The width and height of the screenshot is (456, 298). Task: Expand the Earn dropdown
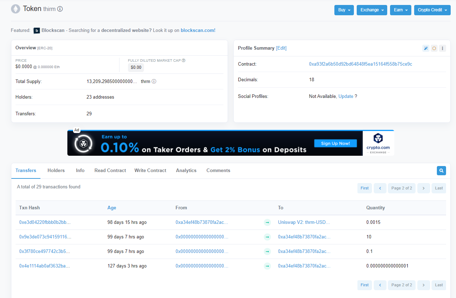[401, 10]
